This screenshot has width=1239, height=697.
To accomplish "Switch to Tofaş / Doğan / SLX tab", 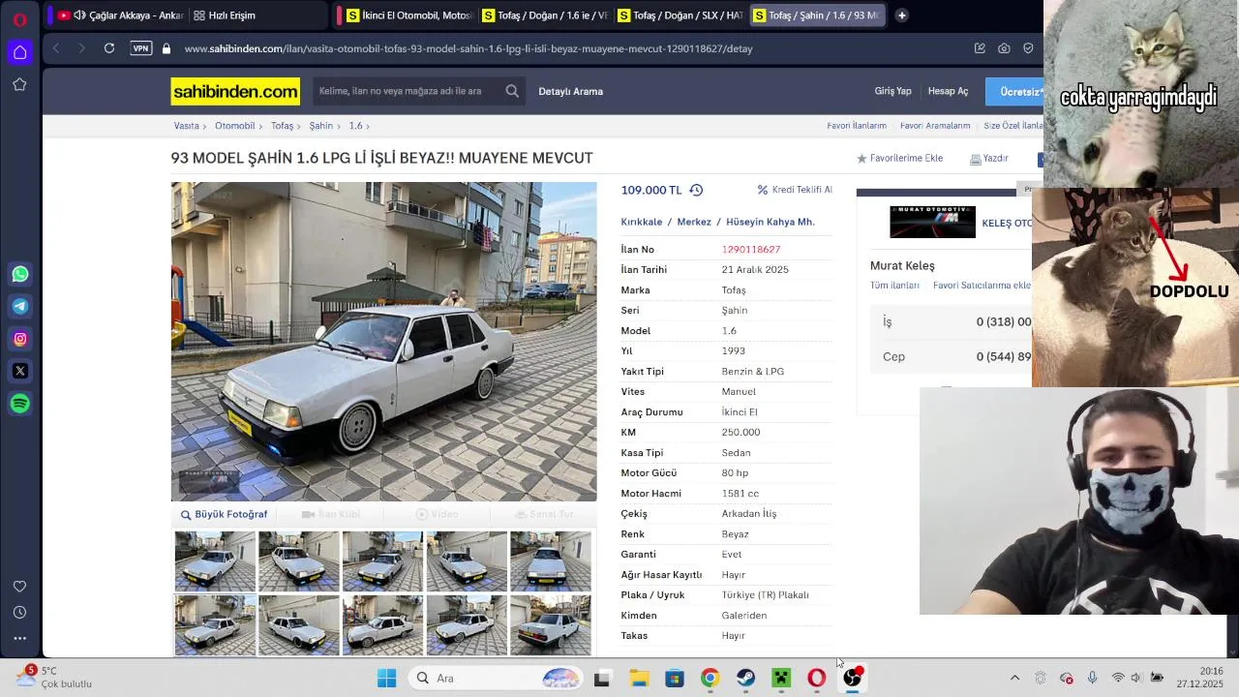I will point(680,15).
